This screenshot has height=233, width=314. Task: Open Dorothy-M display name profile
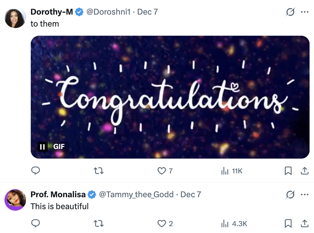pyautogui.click(x=52, y=12)
